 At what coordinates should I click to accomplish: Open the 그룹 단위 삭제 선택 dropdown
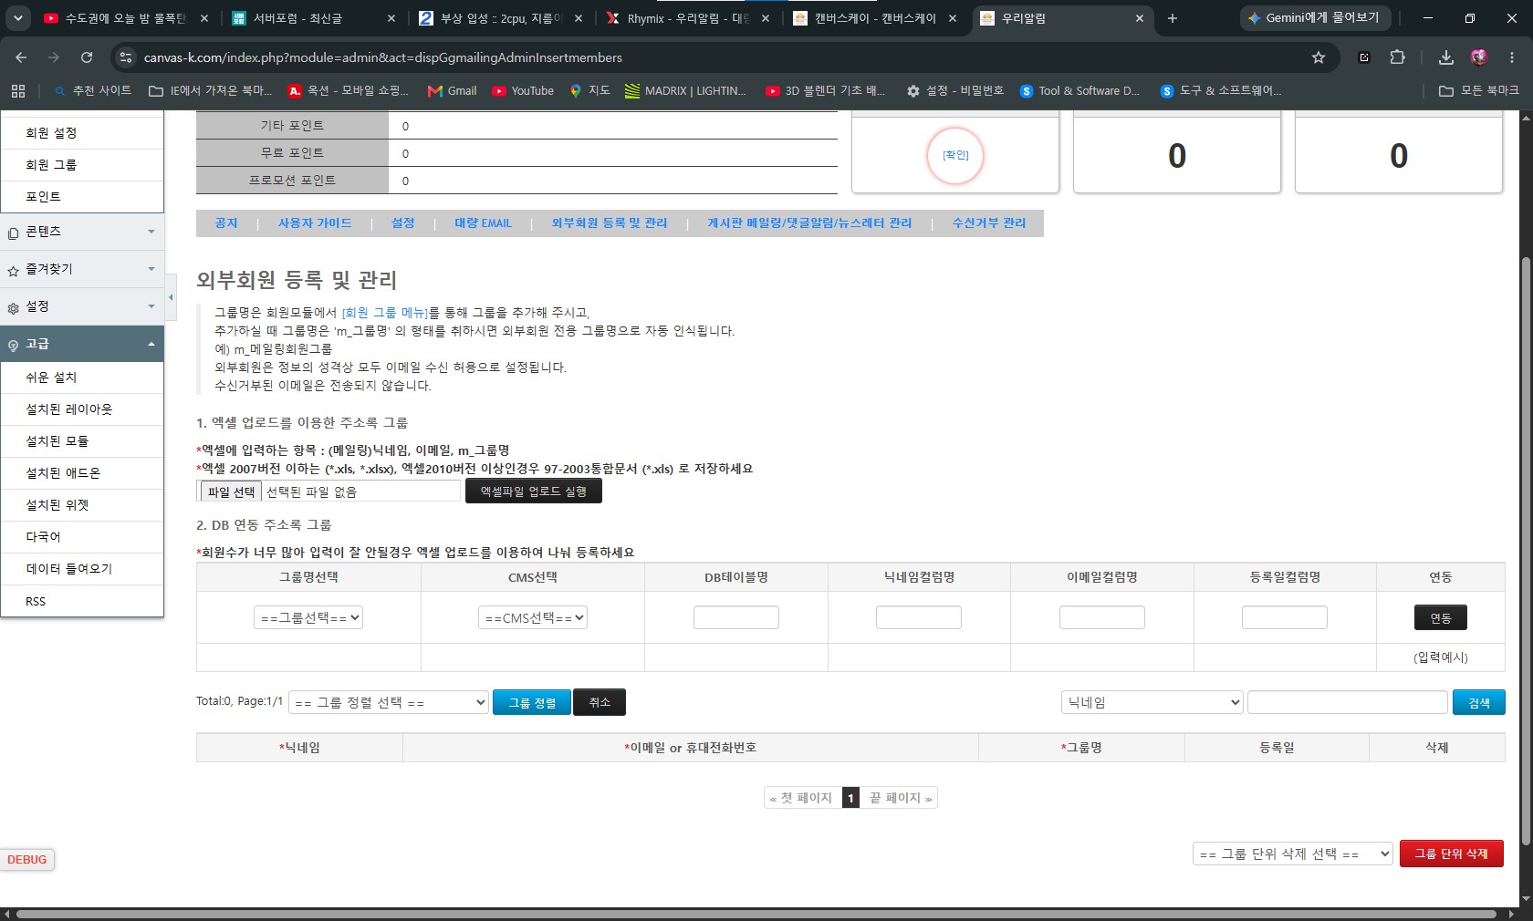tap(1293, 854)
